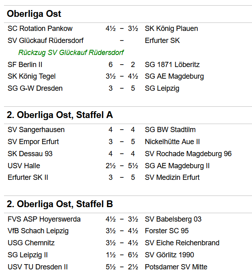The height and width of the screenshot is (279, 252).
Task: Click USV Halle team name
Action: [x=24, y=166]
